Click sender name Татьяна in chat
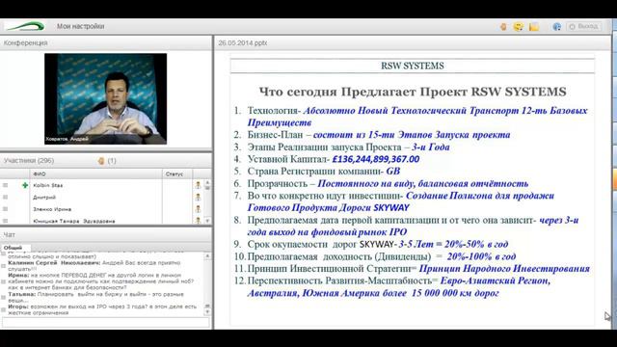The width and height of the screenshot is (617, 347). click(21, 294)
